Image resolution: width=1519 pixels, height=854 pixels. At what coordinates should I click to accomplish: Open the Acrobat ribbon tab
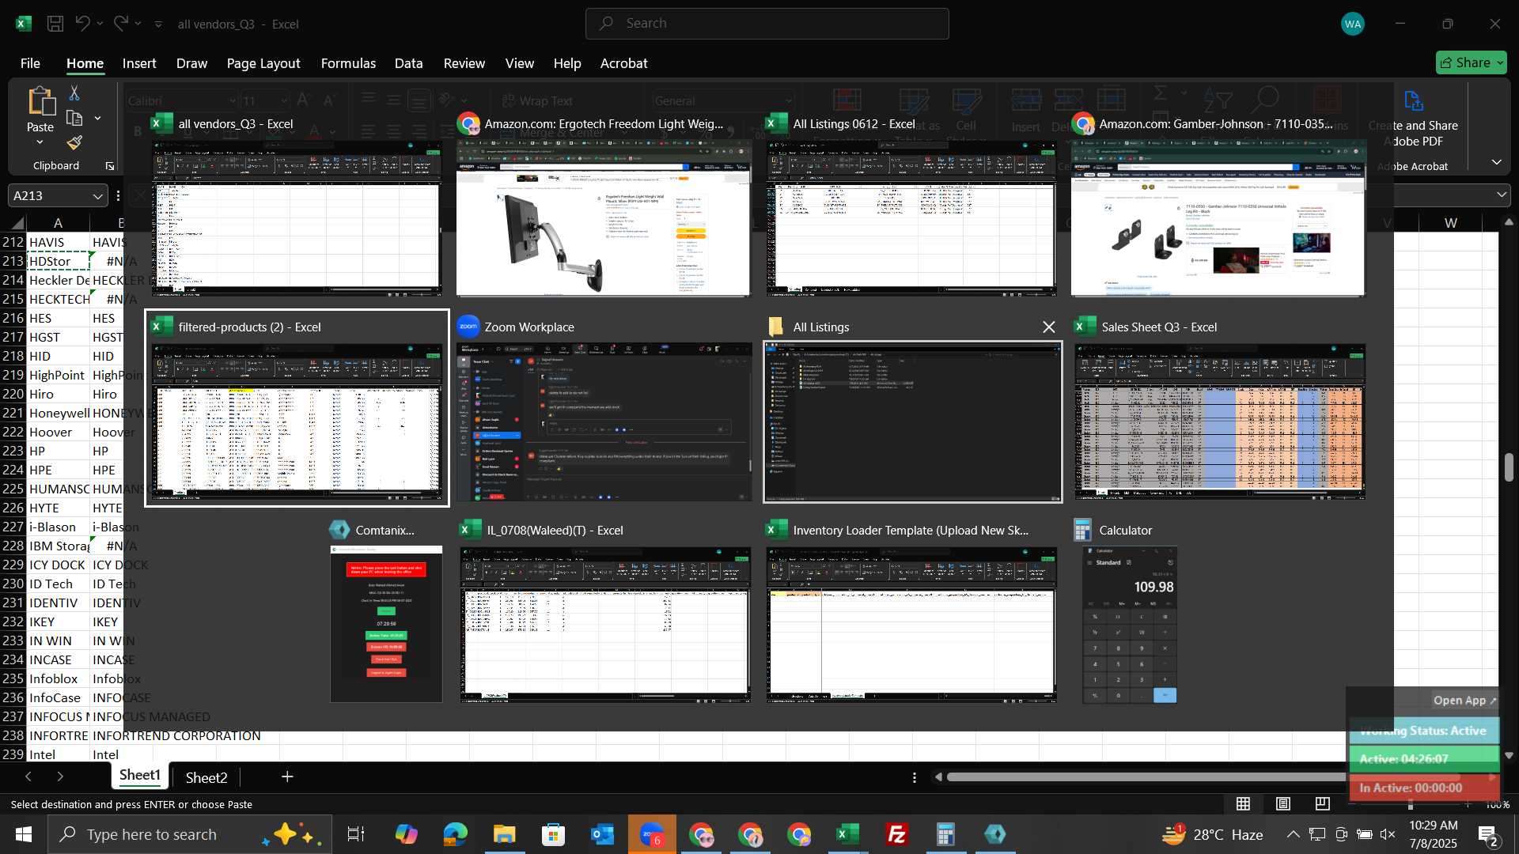point(623,63)
